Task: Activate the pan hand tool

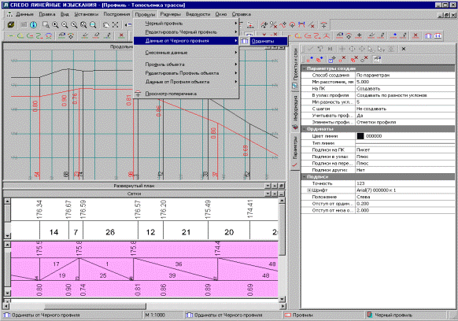Action: (x=106, y=25)
